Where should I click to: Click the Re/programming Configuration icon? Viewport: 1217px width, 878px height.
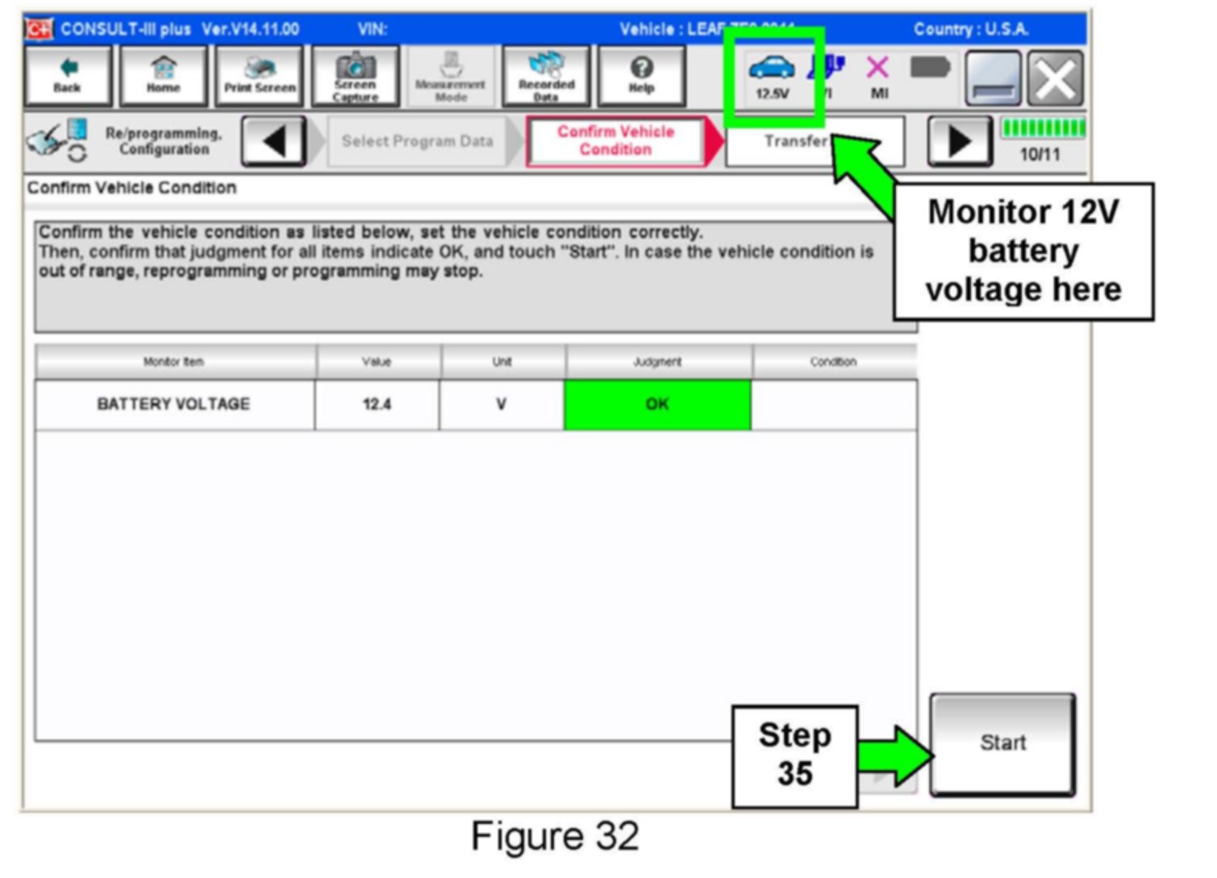pos(55,141)
